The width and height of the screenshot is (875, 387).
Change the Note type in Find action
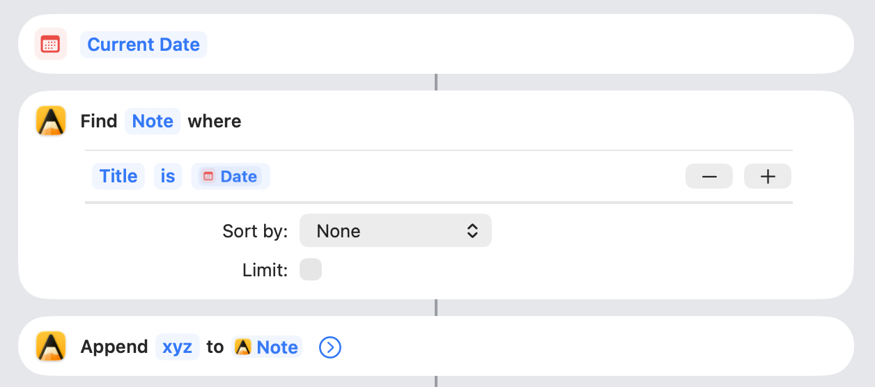tap(153, 121)
